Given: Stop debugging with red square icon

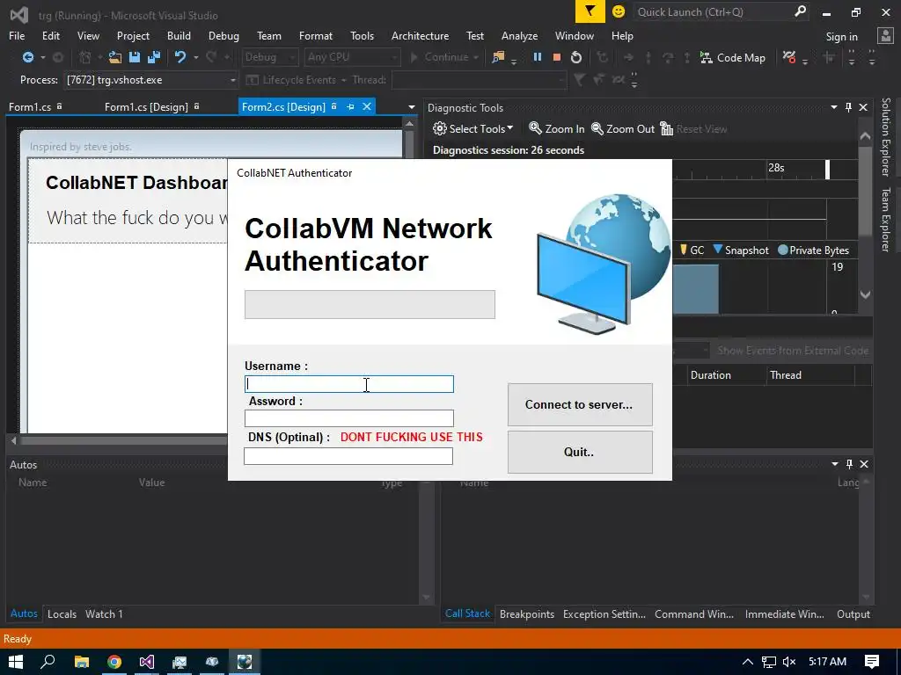Looking at the screenshot, I should [556, 57].
